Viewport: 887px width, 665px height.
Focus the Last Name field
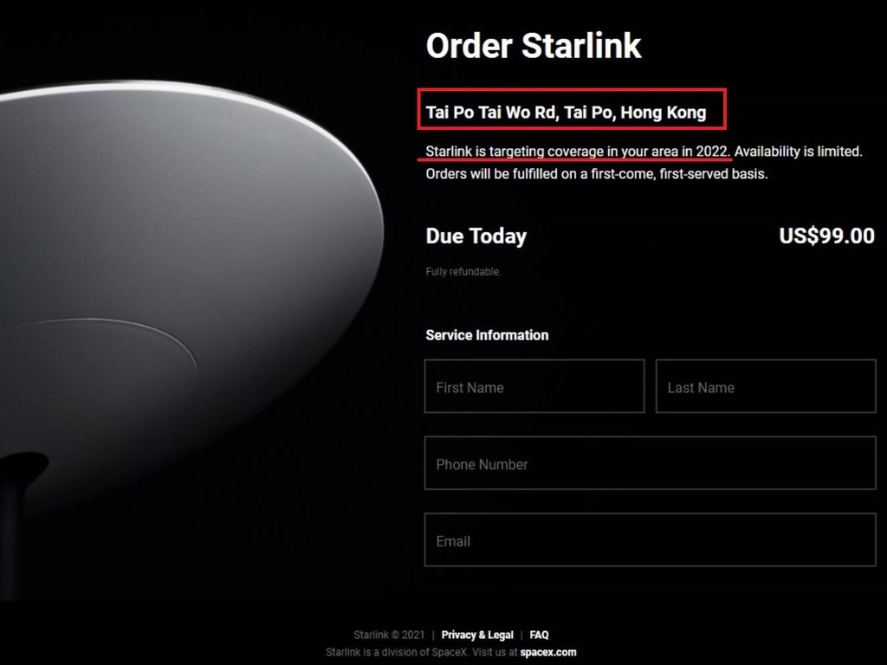click(x=766, y=386)
